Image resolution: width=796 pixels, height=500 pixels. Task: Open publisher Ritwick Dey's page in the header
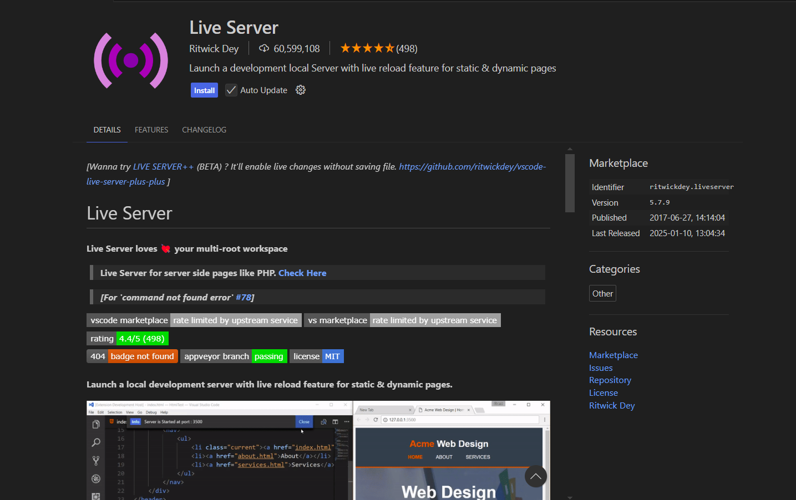[x=214, y=48]
